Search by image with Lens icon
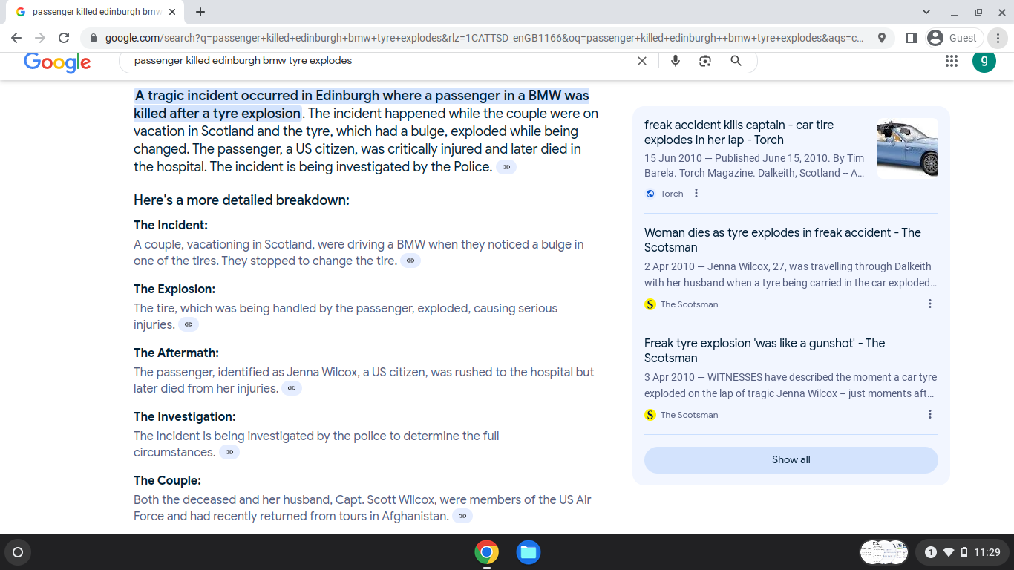Viewport: 1014px width, 570px height. (x=705, y=61)
